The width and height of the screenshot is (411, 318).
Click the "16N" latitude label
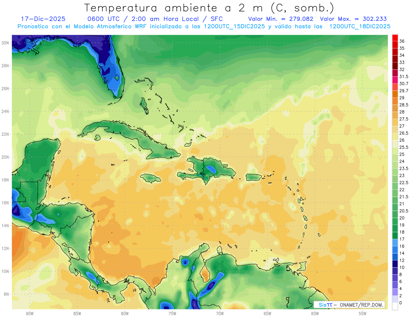pyautogui.click(x=5, y=203)
